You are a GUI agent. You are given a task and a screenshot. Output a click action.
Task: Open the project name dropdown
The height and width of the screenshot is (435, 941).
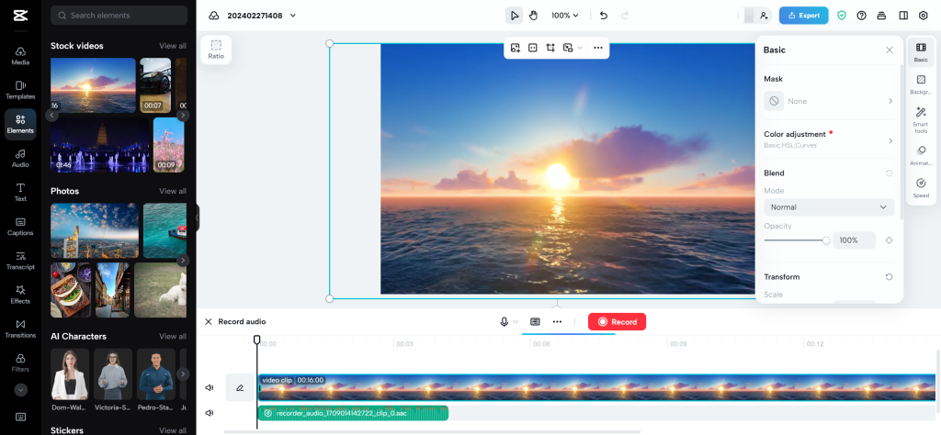293,16
